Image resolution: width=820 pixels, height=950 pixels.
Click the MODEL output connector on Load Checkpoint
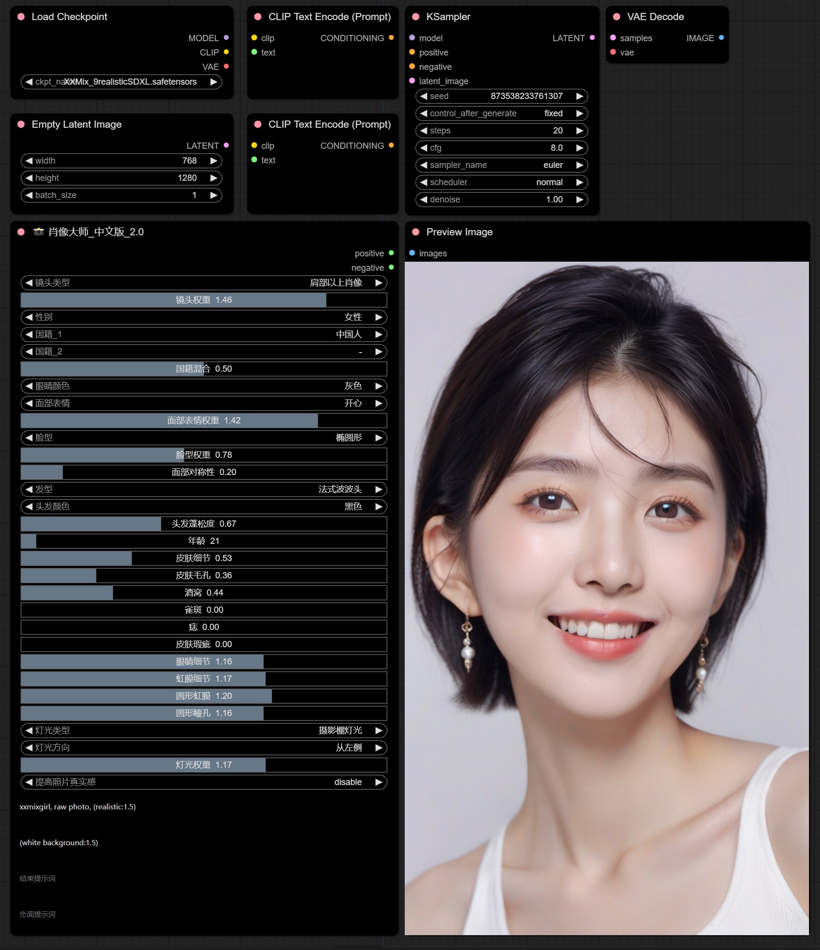226,38
